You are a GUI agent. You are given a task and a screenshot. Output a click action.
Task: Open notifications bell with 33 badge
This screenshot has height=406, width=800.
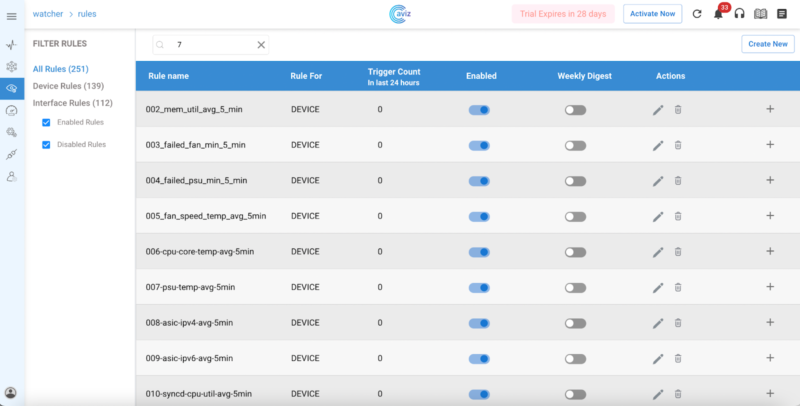(x=718, y=14)
